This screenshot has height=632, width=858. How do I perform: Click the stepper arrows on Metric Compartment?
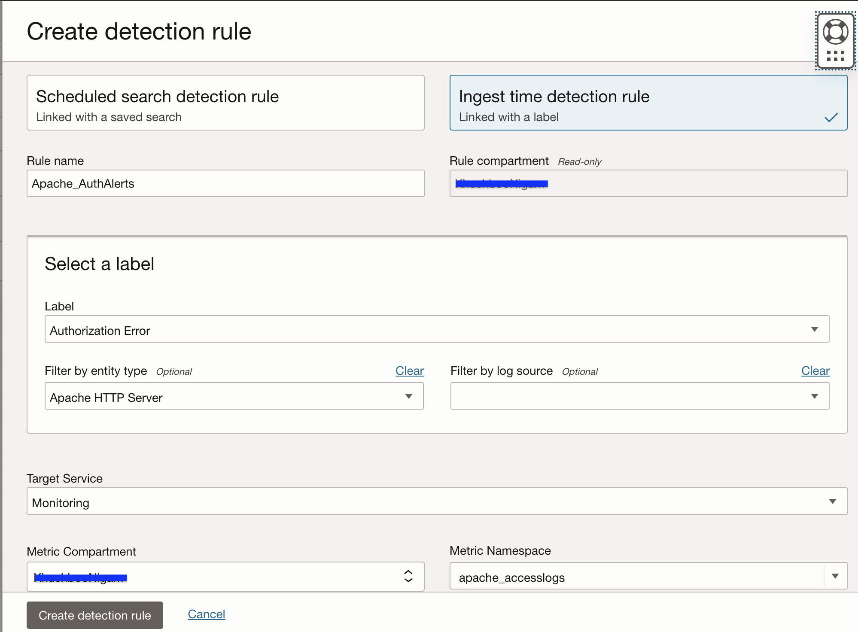pos(408,577)
